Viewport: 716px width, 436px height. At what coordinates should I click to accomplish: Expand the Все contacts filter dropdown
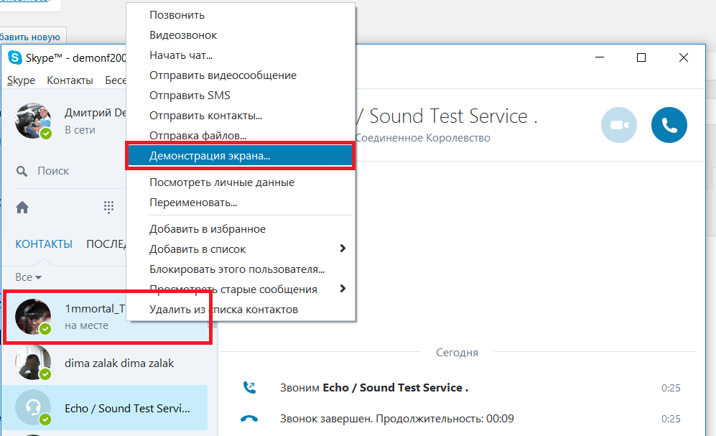pos(28,277)
